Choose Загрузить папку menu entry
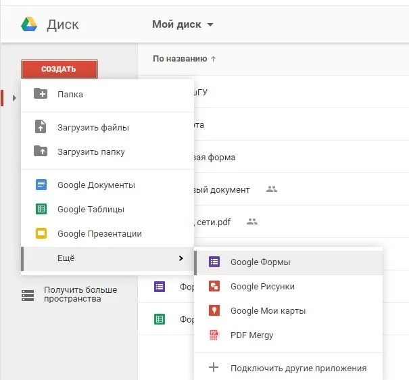The height and width of the screenshot is (380, 409). tap(107, 151)
